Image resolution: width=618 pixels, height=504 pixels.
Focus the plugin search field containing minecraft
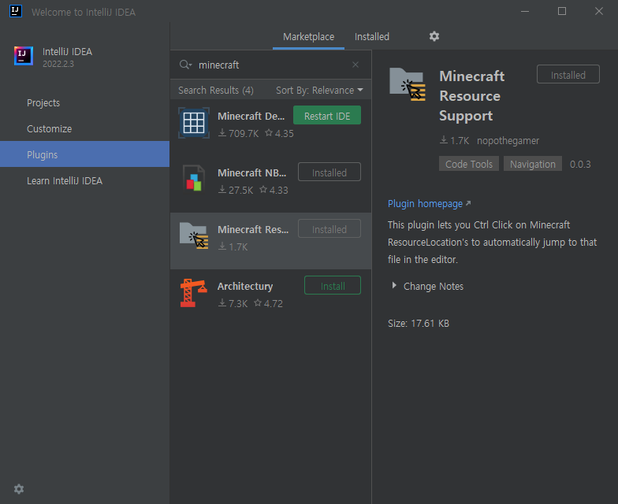[270, 65]
